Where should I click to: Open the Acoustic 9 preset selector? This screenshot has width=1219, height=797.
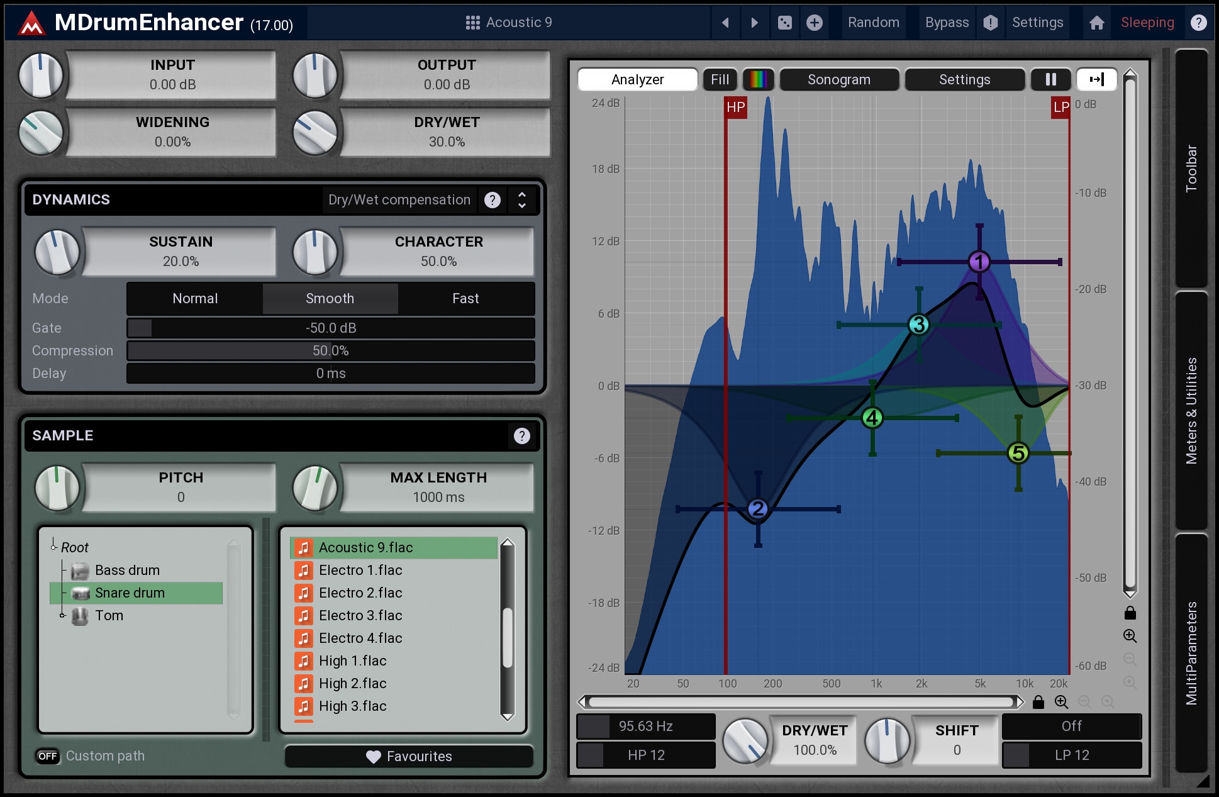[x=509, y=23]
